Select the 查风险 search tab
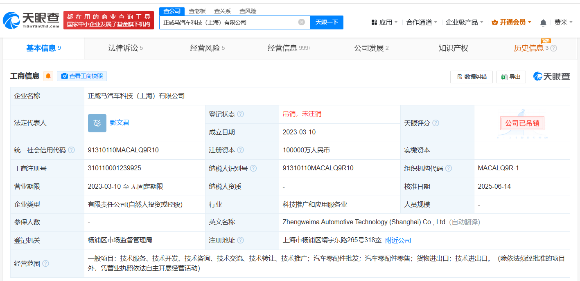The width and height of the screenshot is (580, 281). pos(248,11)
